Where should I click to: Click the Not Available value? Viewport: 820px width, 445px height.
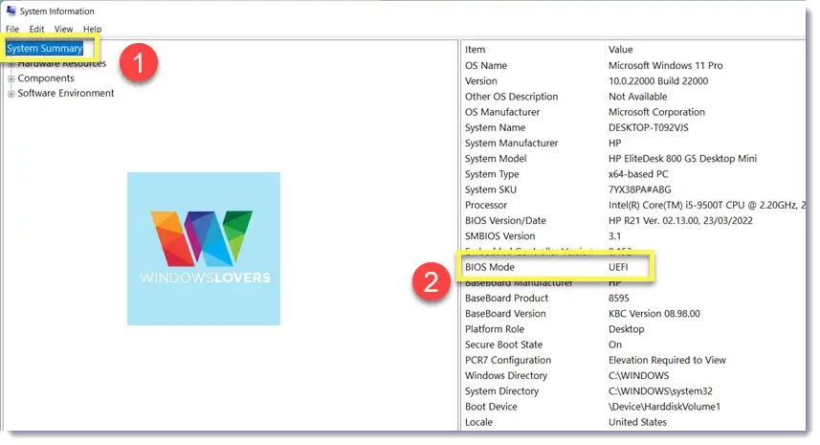tap(638, 97)
